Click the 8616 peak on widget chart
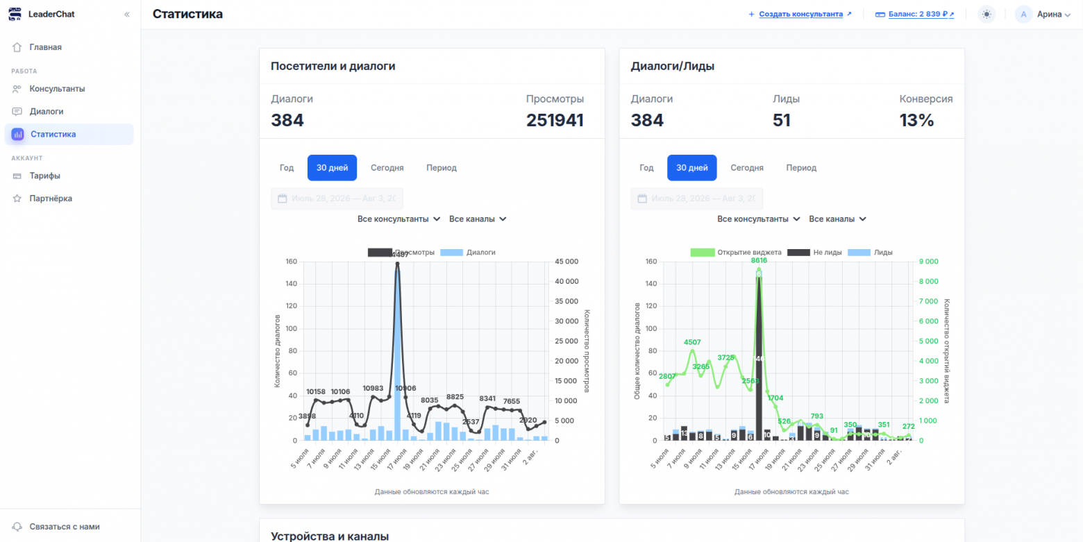 click(x=759, y=269)
